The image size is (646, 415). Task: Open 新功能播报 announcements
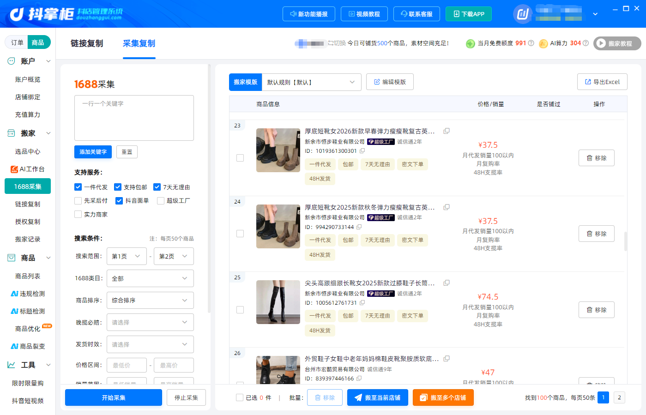[309, 14]
